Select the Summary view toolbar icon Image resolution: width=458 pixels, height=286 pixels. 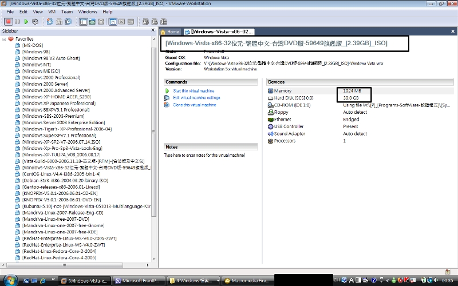[x=113, y=22]
